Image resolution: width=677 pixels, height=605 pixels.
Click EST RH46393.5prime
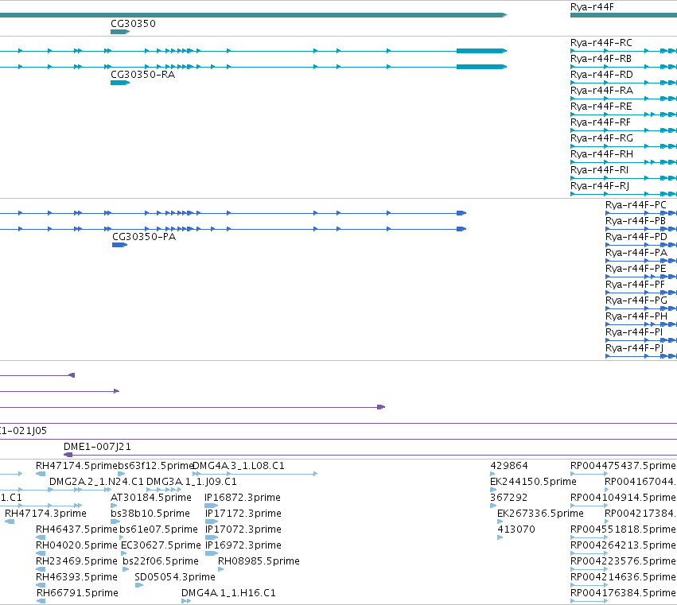(76, 577)
